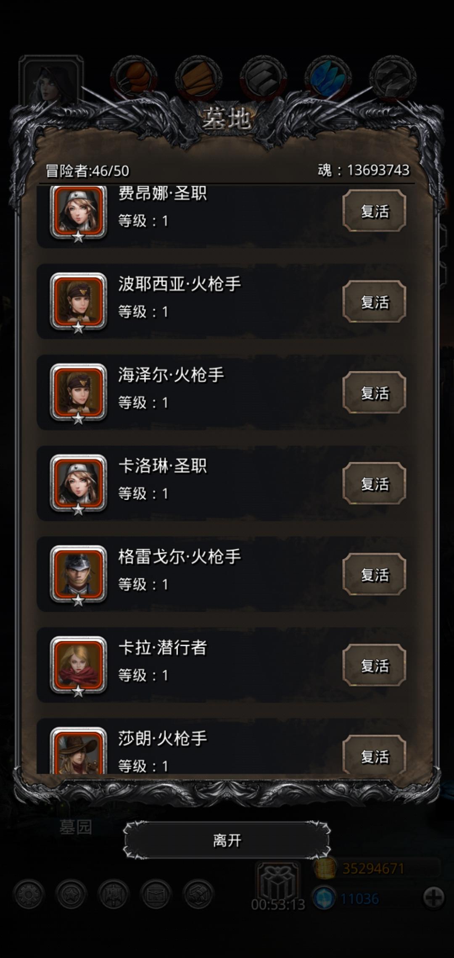
Task: Select 卡拉 stalker portrait
Action: click(x=78, y=666)
